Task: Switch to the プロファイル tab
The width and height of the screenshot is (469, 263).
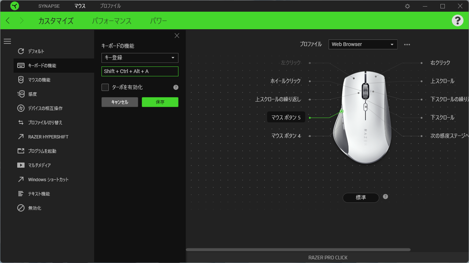Action: click(110, 6)
